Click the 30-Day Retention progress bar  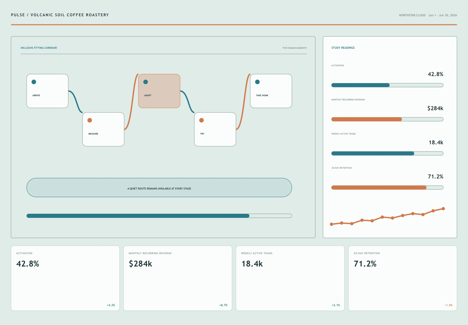click(x=387, y=188)
